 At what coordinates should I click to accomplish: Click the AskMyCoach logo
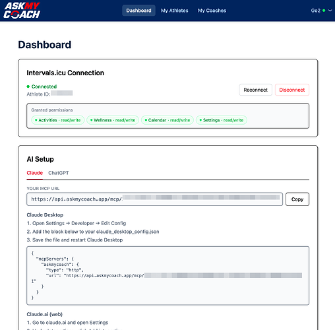(22, 11)
